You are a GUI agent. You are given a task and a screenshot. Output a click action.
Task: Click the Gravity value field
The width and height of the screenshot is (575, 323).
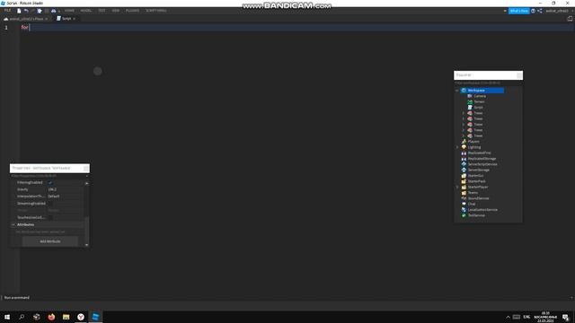65,189
